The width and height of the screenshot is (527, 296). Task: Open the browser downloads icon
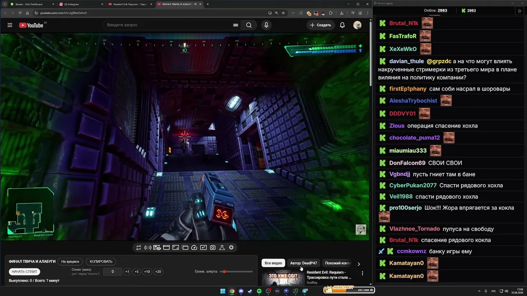(x=342, y=13)
